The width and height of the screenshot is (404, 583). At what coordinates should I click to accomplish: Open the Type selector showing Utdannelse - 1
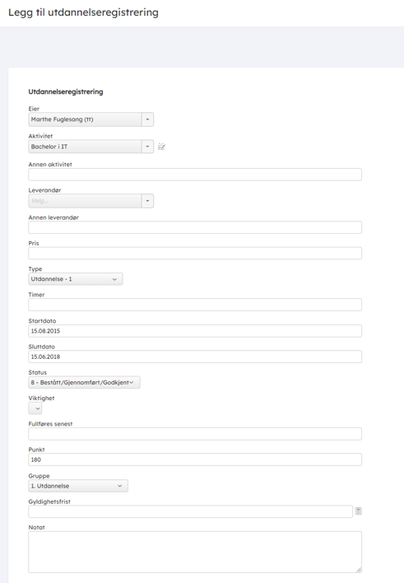click(x=76, y=279)
